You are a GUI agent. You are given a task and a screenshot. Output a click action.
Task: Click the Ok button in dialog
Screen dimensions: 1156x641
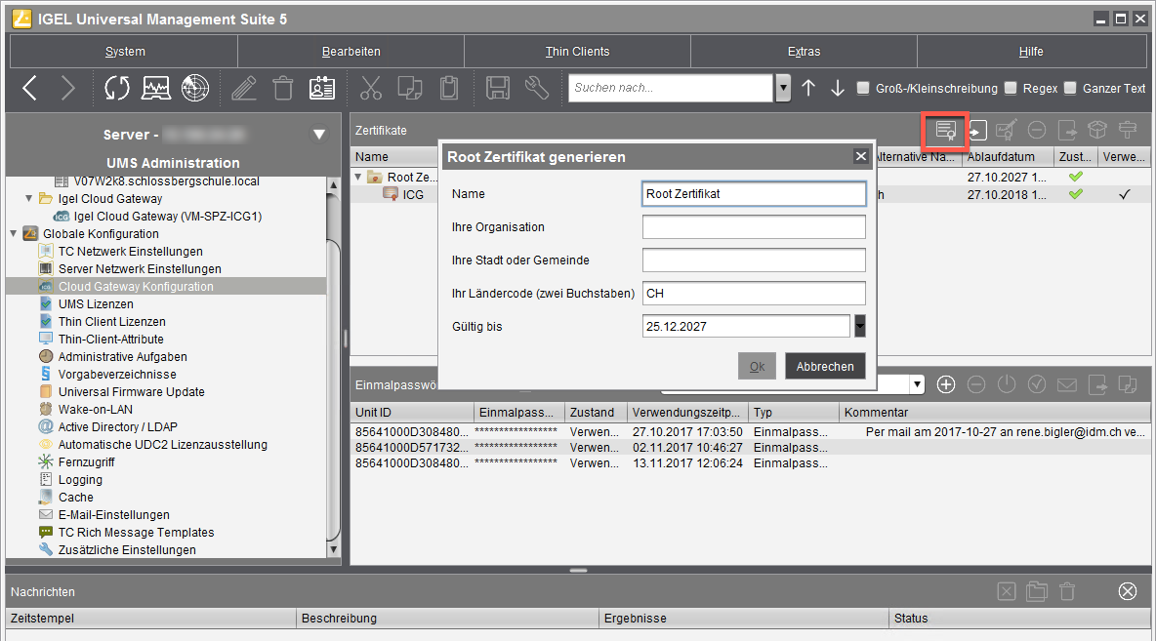click(757, 366)
